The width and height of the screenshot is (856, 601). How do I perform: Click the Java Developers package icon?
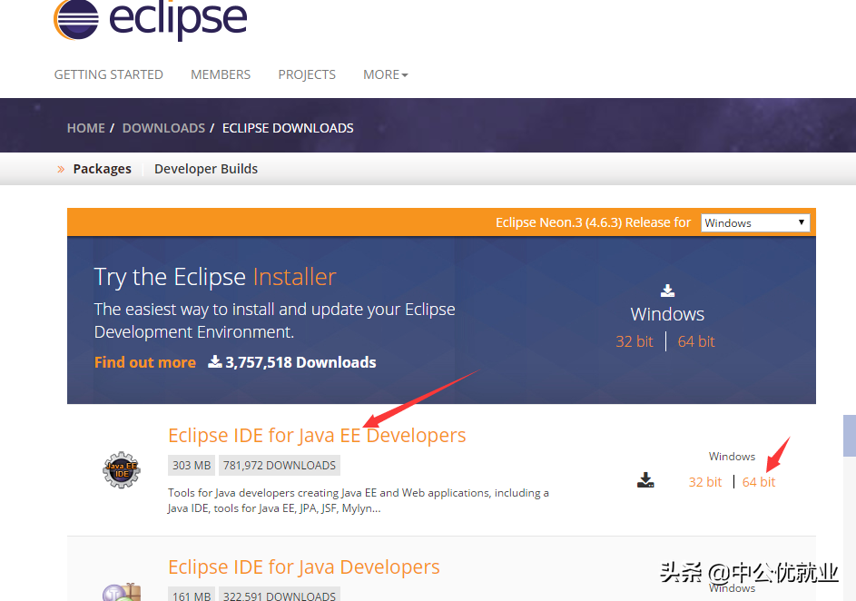point(122,594)
